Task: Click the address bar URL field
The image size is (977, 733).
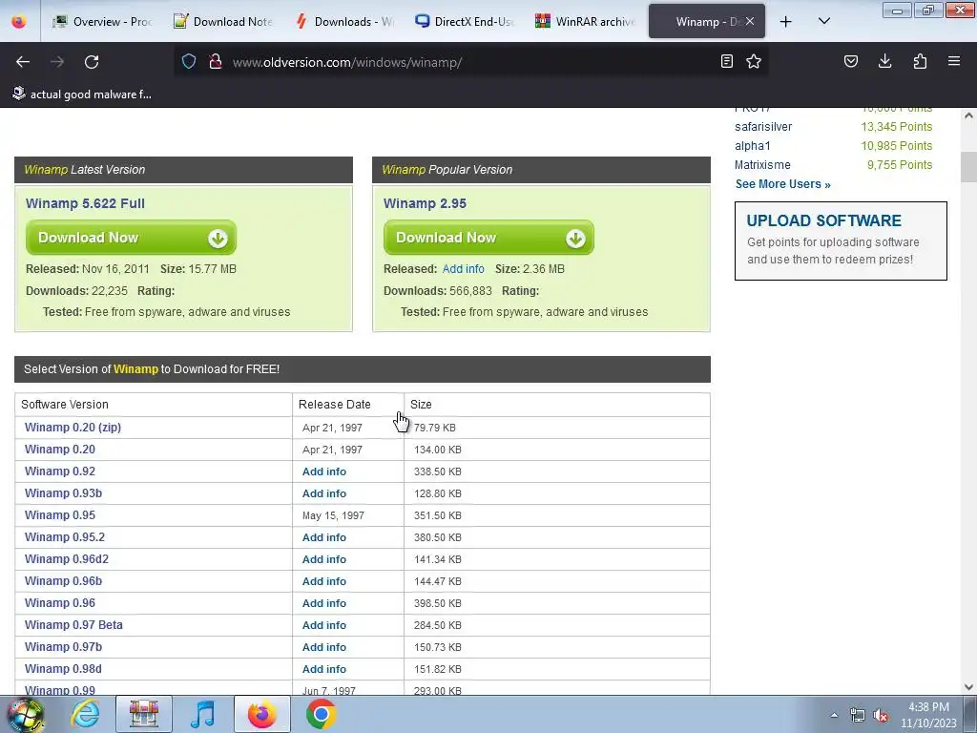Action: [x=469, y=62]
